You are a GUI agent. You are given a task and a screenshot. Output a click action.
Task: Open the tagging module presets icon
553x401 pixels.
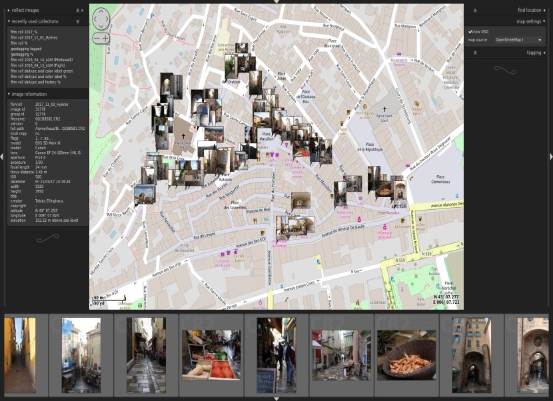pos(474,53)
